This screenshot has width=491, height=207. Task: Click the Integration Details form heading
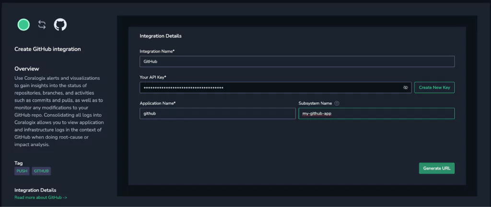click(x=161, y=36)
